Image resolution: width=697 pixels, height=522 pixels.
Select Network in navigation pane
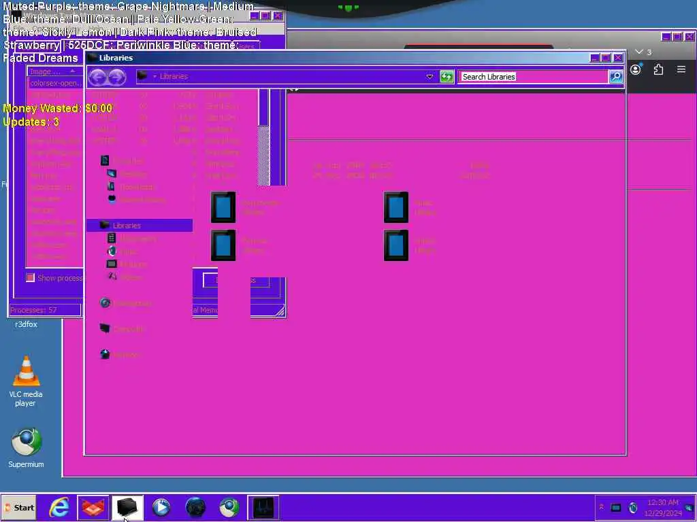point(120,355)
